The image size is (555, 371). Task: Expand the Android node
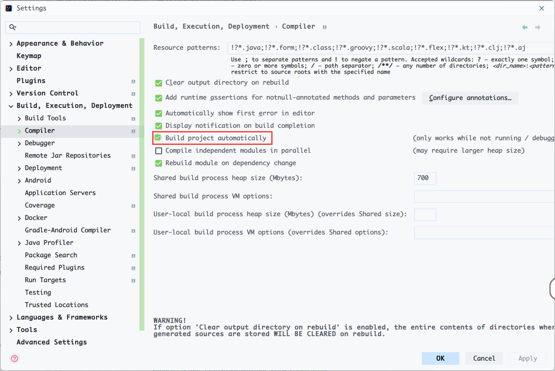[19, 181]
